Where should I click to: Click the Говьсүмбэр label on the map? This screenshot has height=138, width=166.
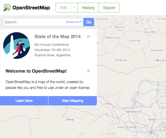coord(149,32)
